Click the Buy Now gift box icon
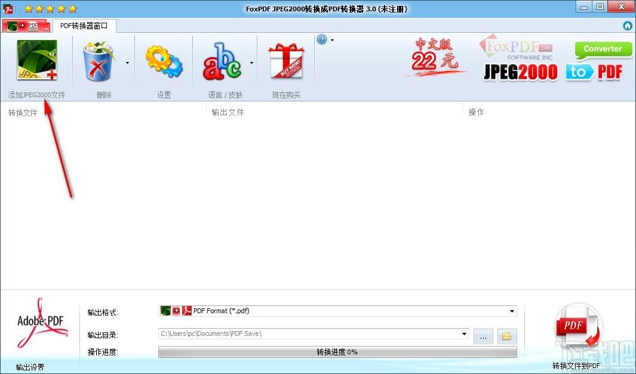This screenshot has width=636, height=374. [286, 61]
